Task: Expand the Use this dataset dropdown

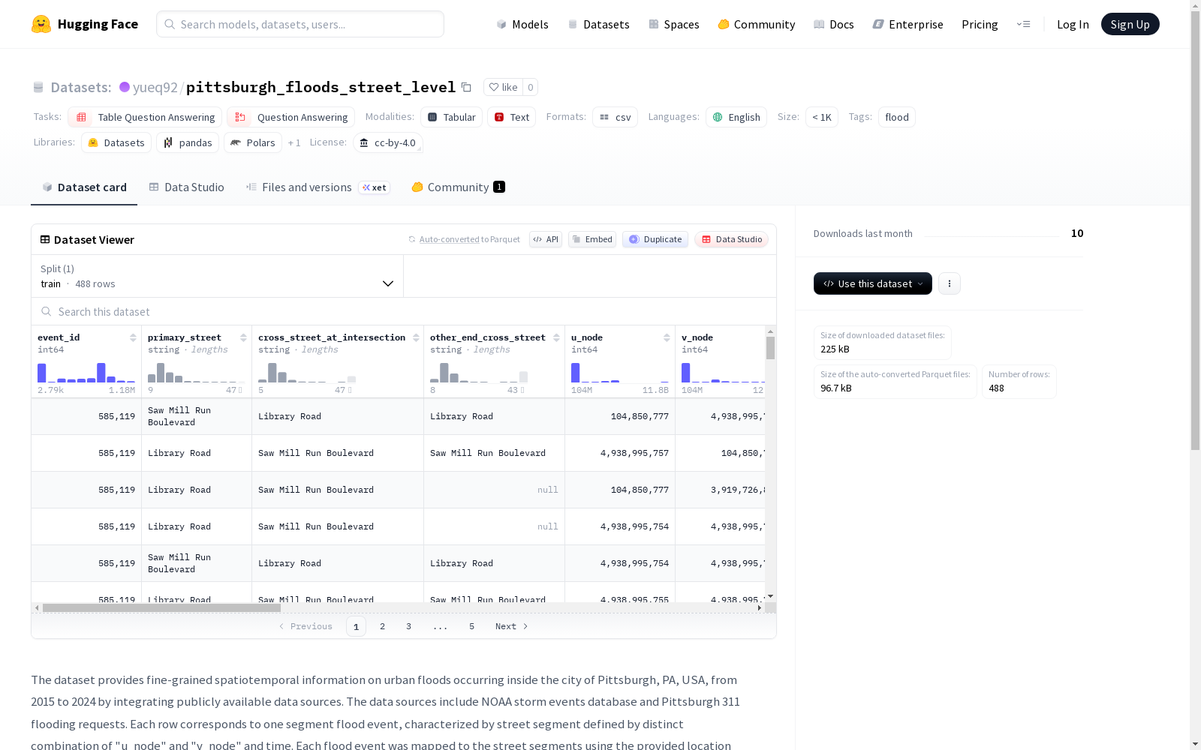Action: click(x=873, y=283)
